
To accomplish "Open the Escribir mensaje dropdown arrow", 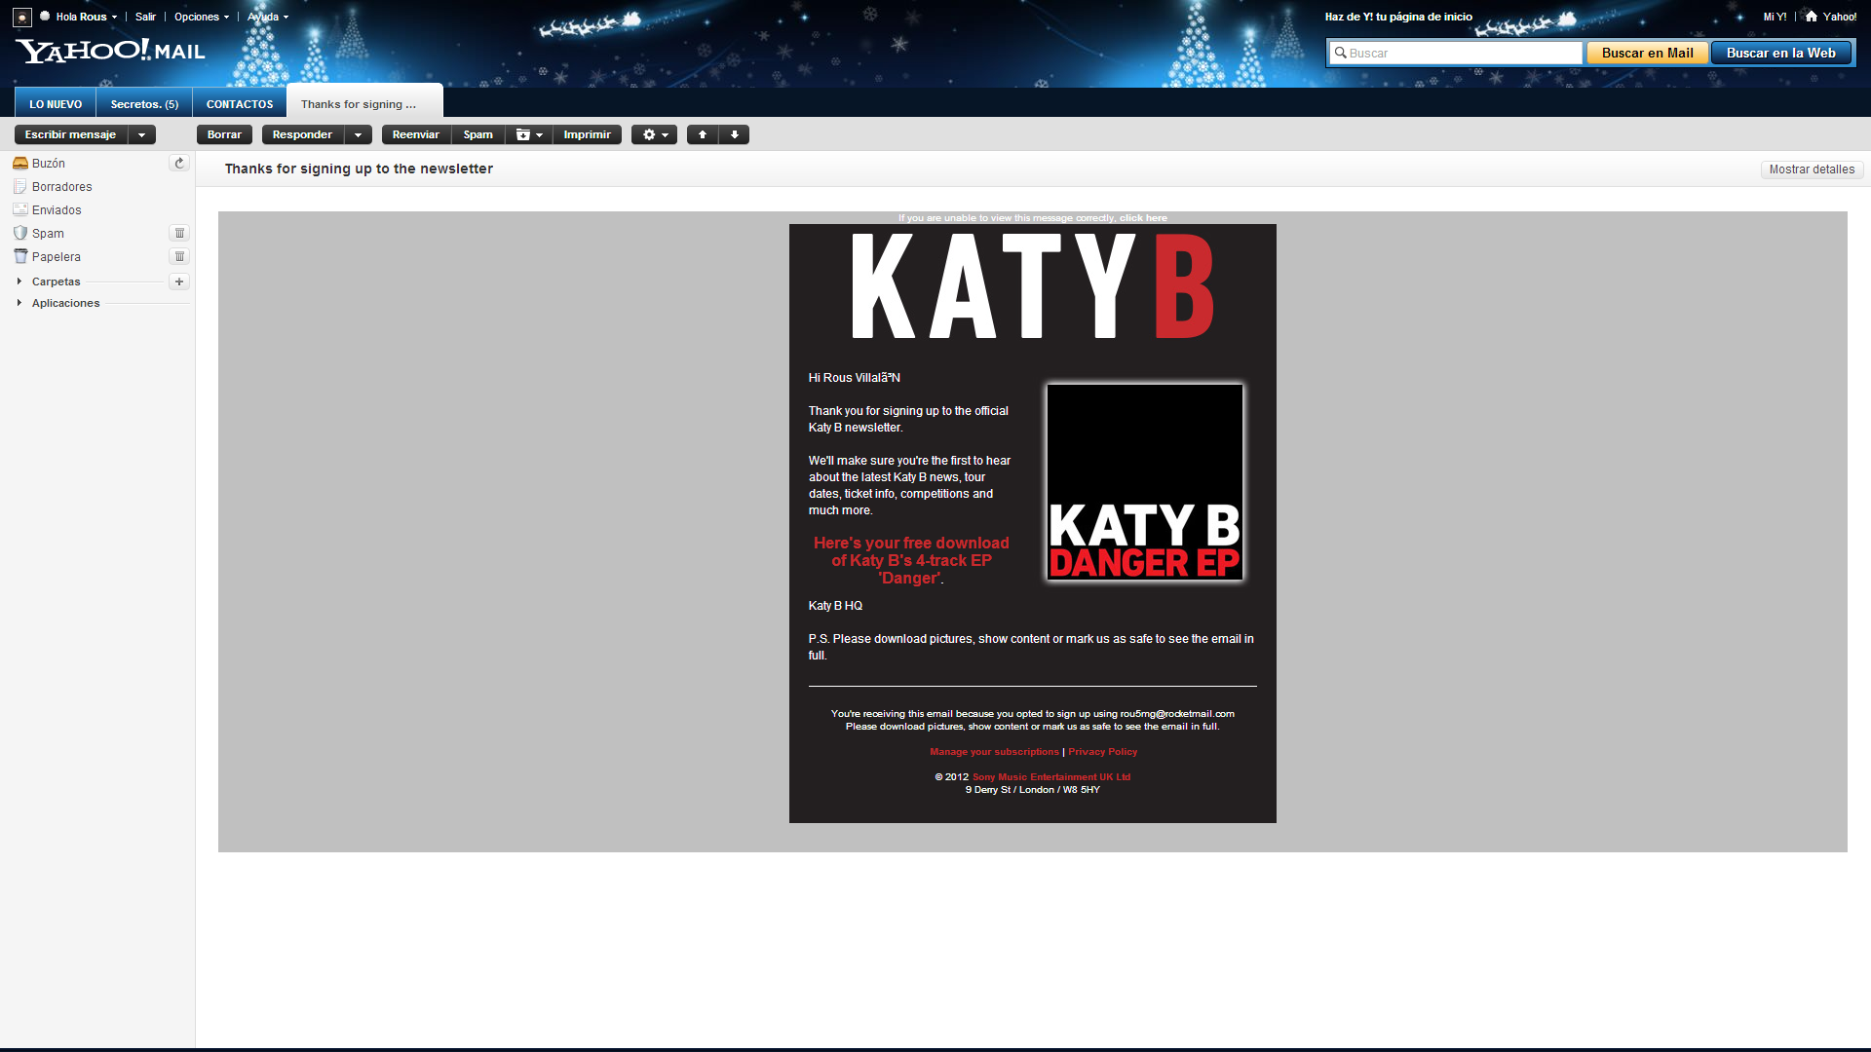I will coord(142,134).
